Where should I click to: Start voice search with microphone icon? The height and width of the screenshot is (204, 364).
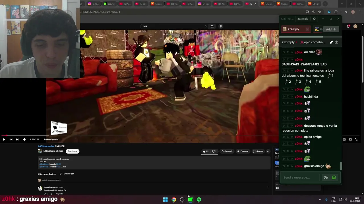point(221,26)
